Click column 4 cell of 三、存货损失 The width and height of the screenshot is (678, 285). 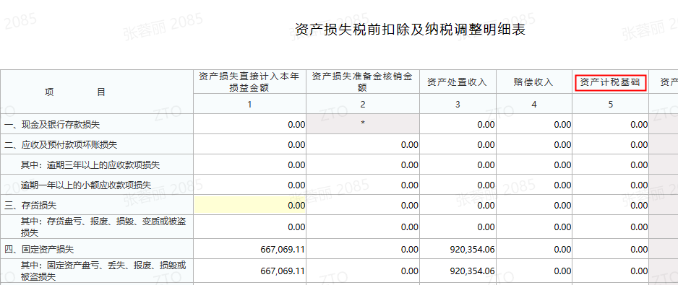pyautogui.click(x=534, y=205)
